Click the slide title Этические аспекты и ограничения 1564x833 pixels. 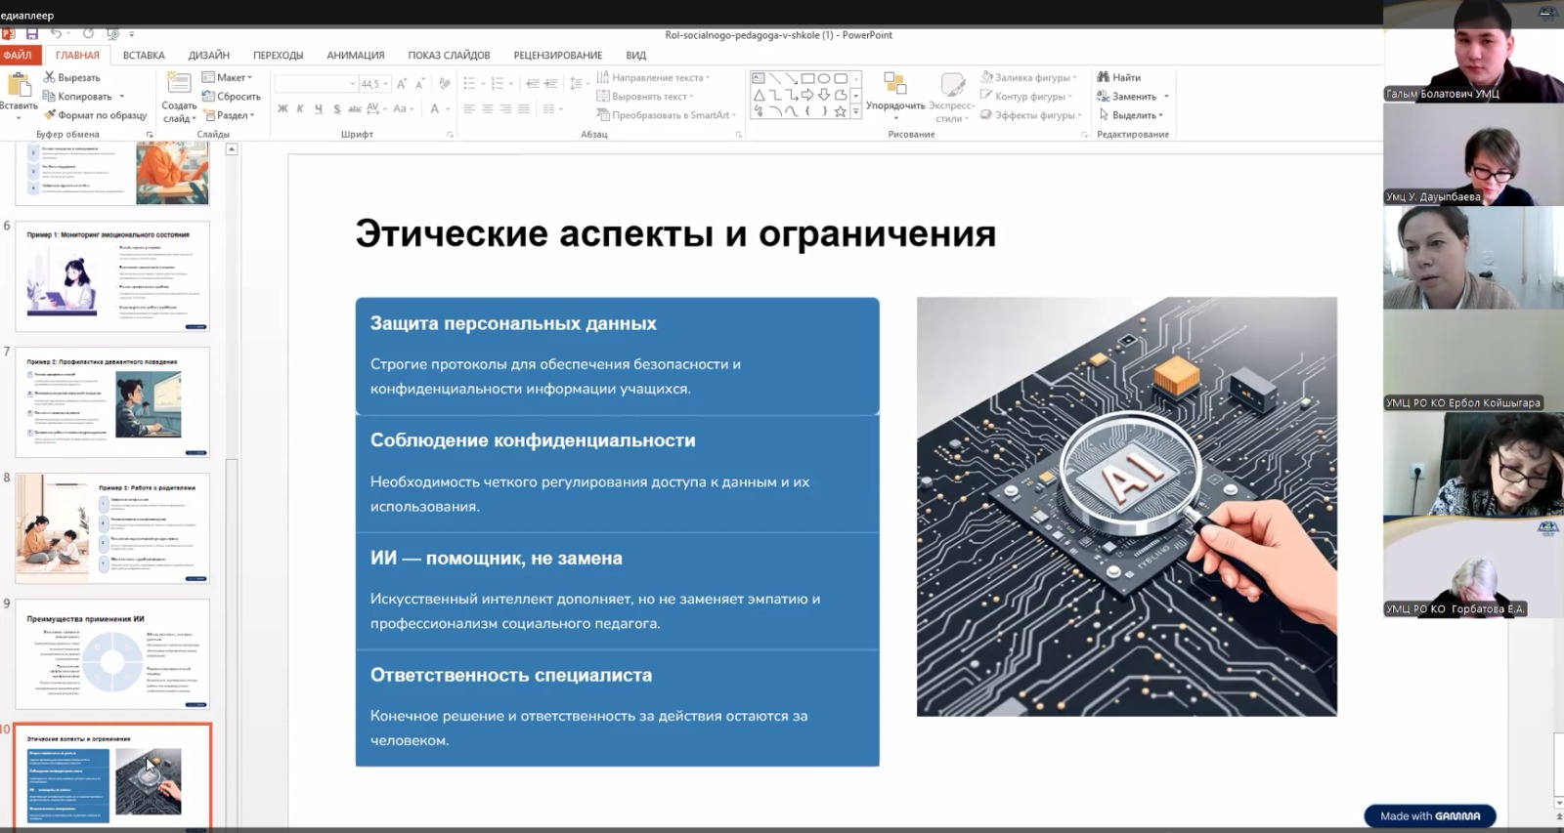675,234
